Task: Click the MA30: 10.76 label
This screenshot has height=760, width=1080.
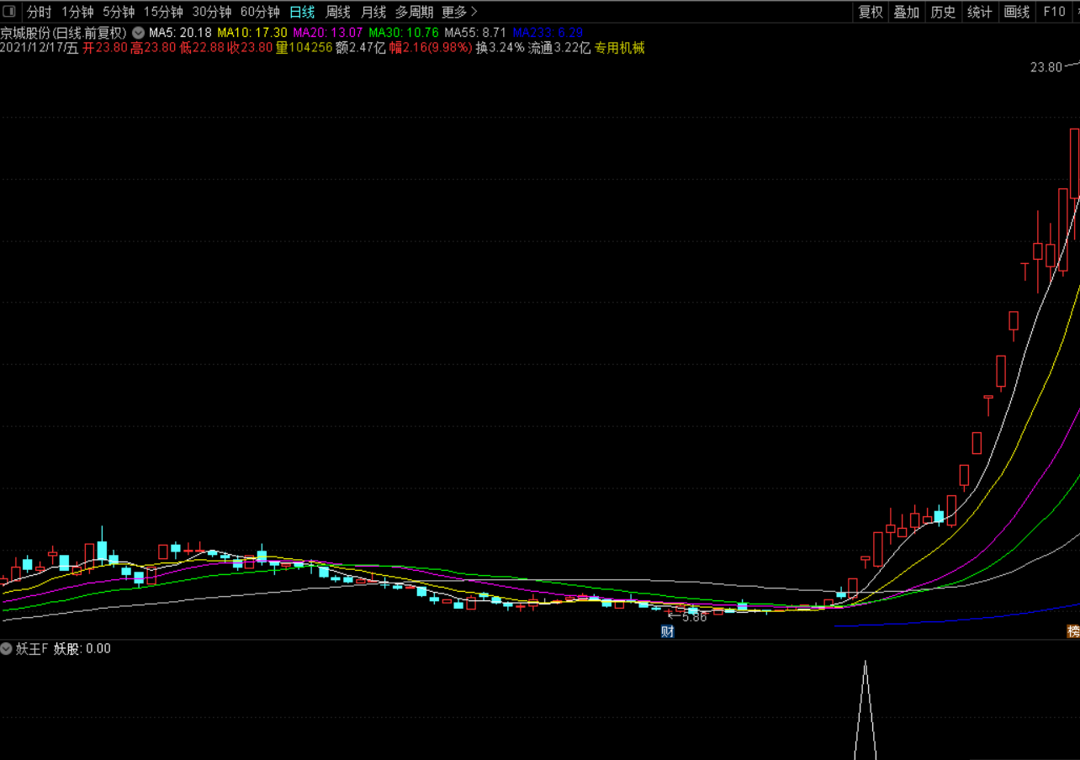Action: [404, 32]
